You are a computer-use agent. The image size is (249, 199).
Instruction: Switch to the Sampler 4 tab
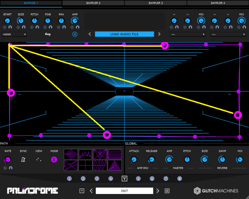[x=218, y=3]
